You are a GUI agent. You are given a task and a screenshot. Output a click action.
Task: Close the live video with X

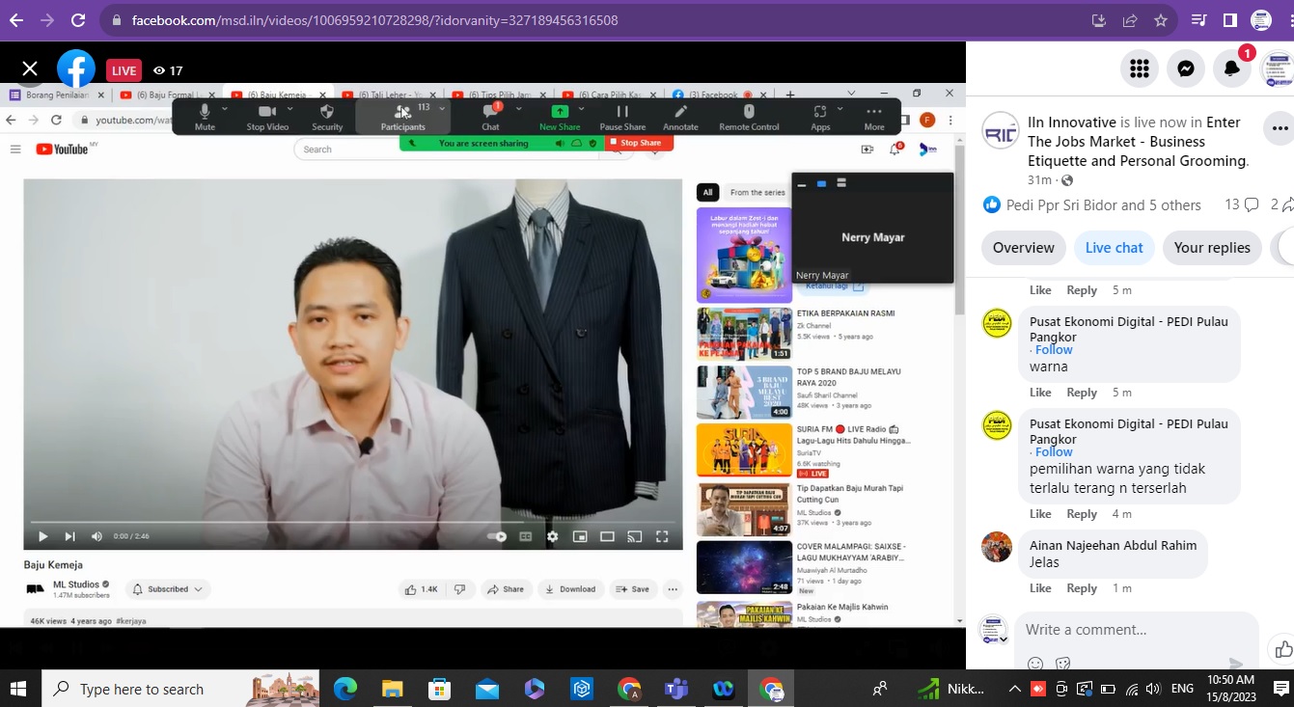pyautogui.click(x=30, y=68)
